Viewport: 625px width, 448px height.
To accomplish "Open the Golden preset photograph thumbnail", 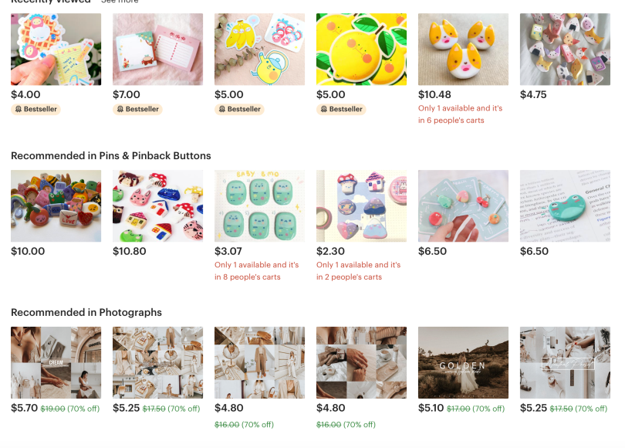I will pyautogui.click(x=463, y=362).
